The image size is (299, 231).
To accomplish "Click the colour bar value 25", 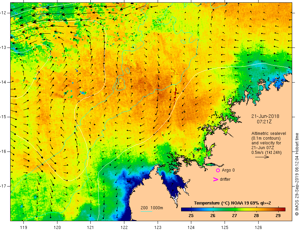I will click(x=191, y=216).
